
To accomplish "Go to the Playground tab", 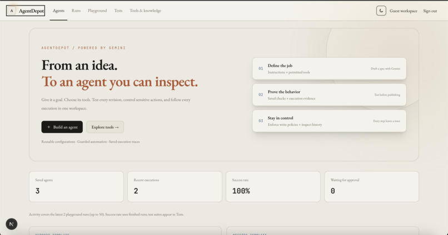I will coord(97,11).
